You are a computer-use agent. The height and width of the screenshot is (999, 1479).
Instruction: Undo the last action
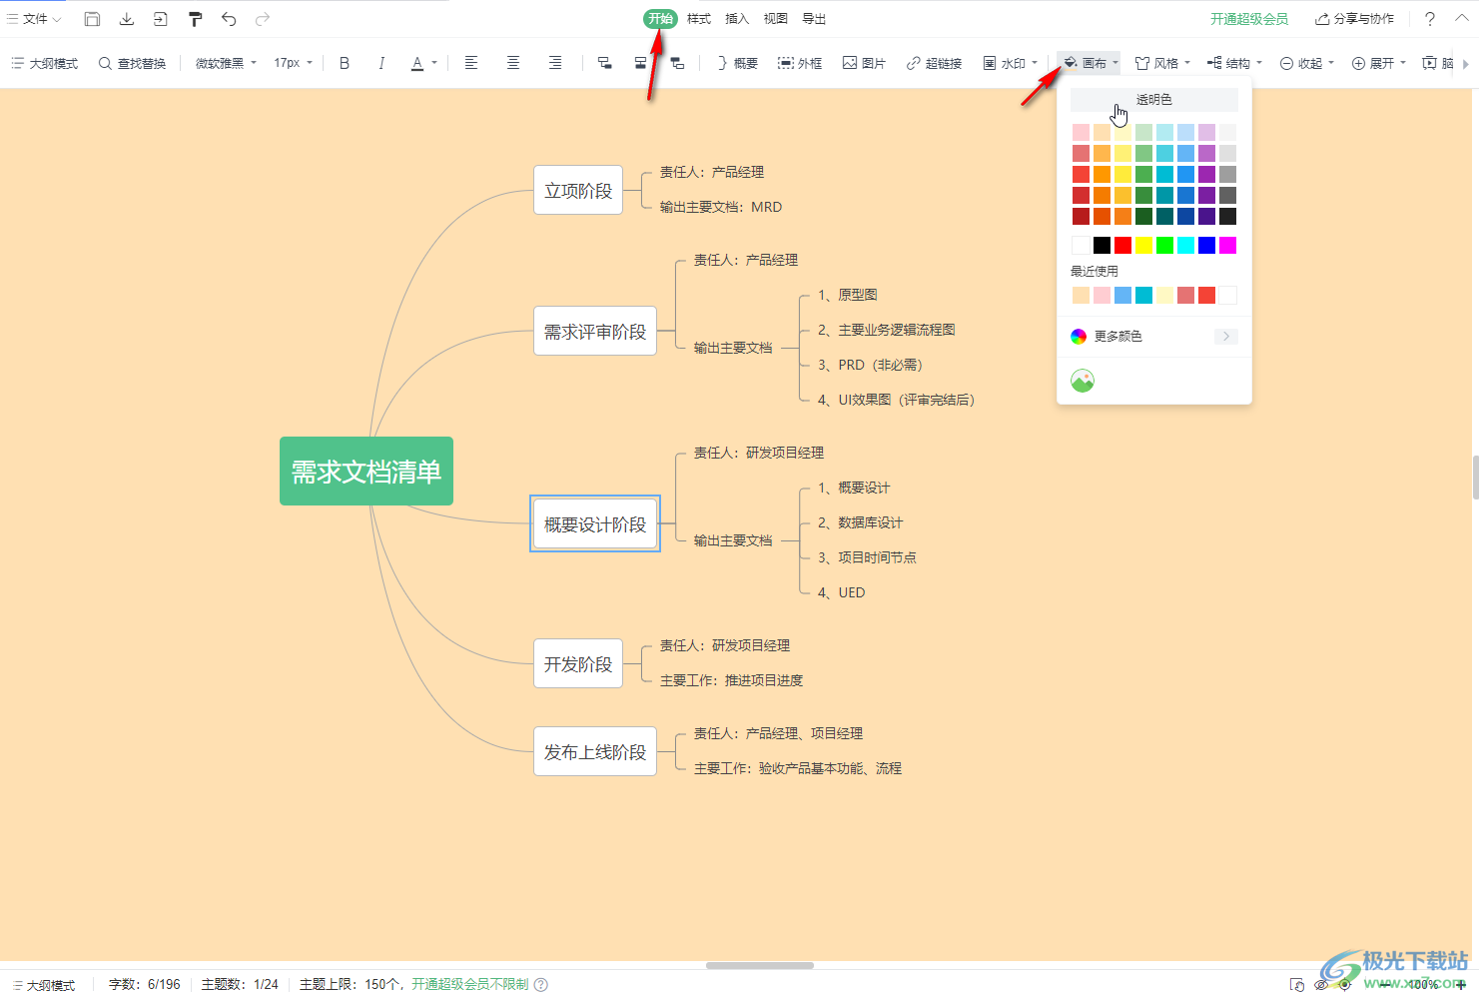[x=229, y=19]
